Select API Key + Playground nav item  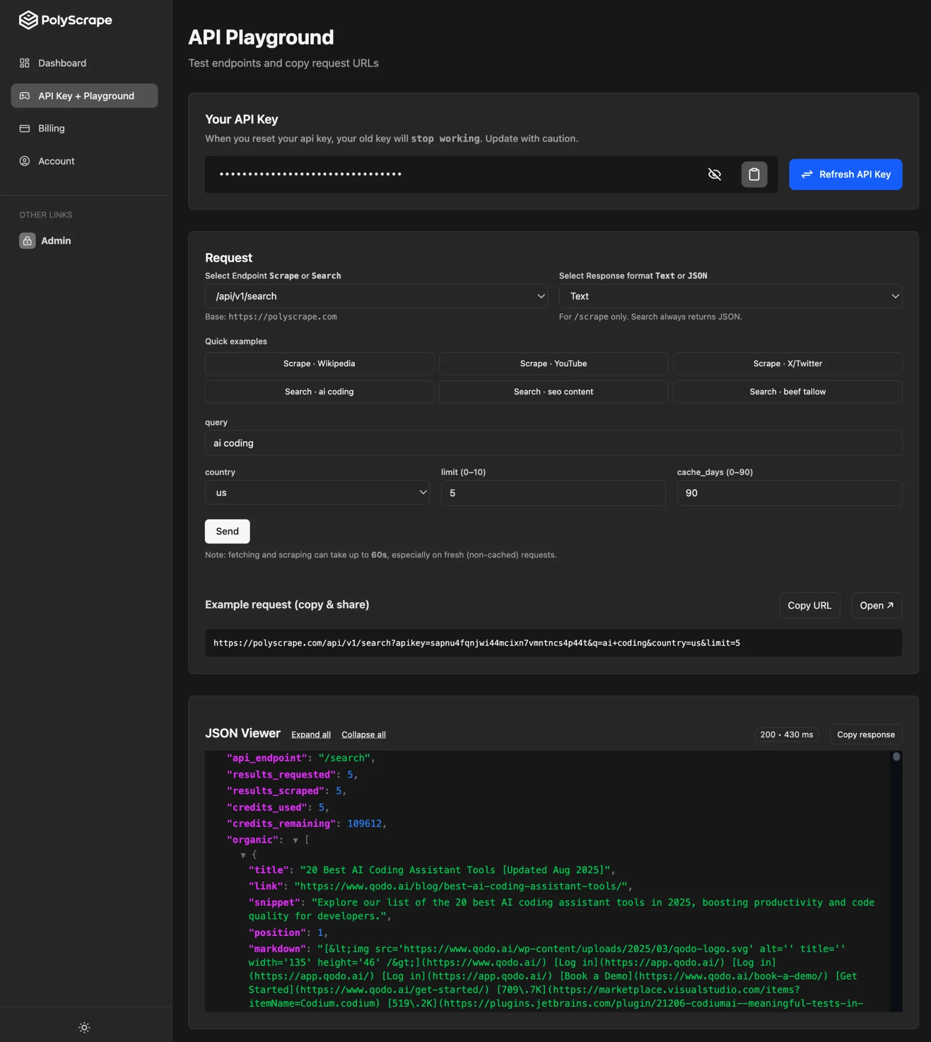click(84, 96)
